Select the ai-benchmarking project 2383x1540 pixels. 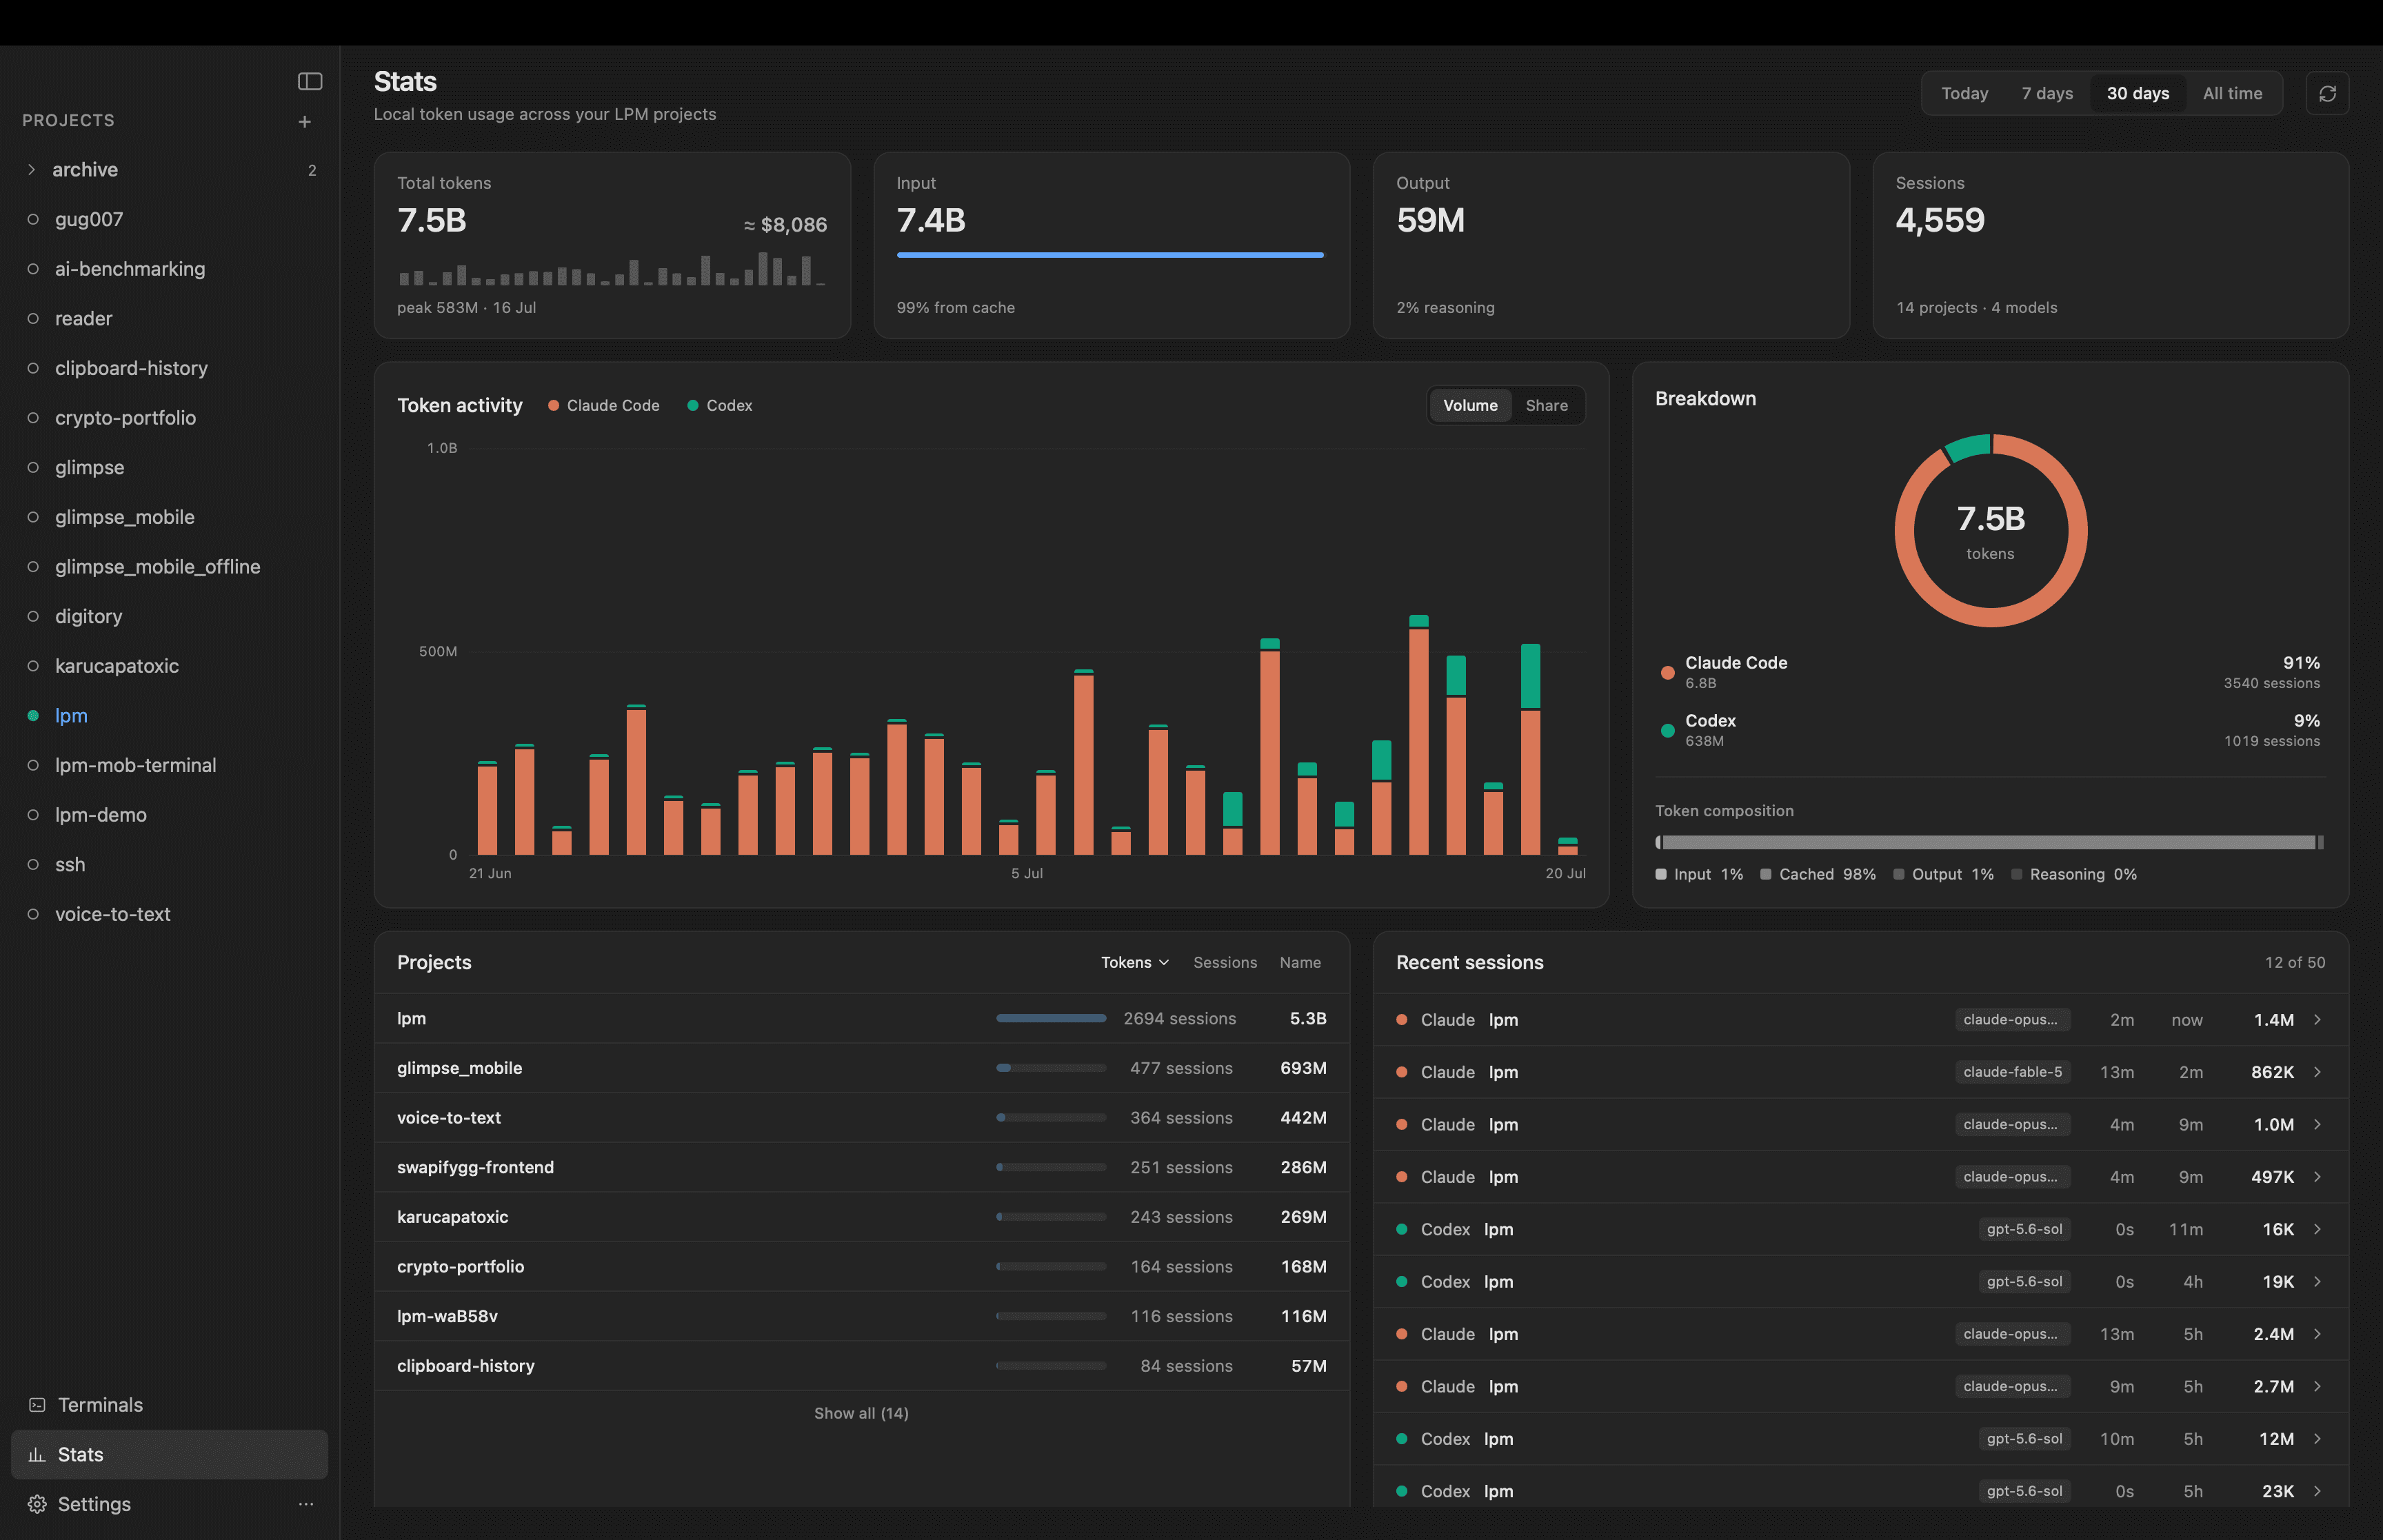170,269
